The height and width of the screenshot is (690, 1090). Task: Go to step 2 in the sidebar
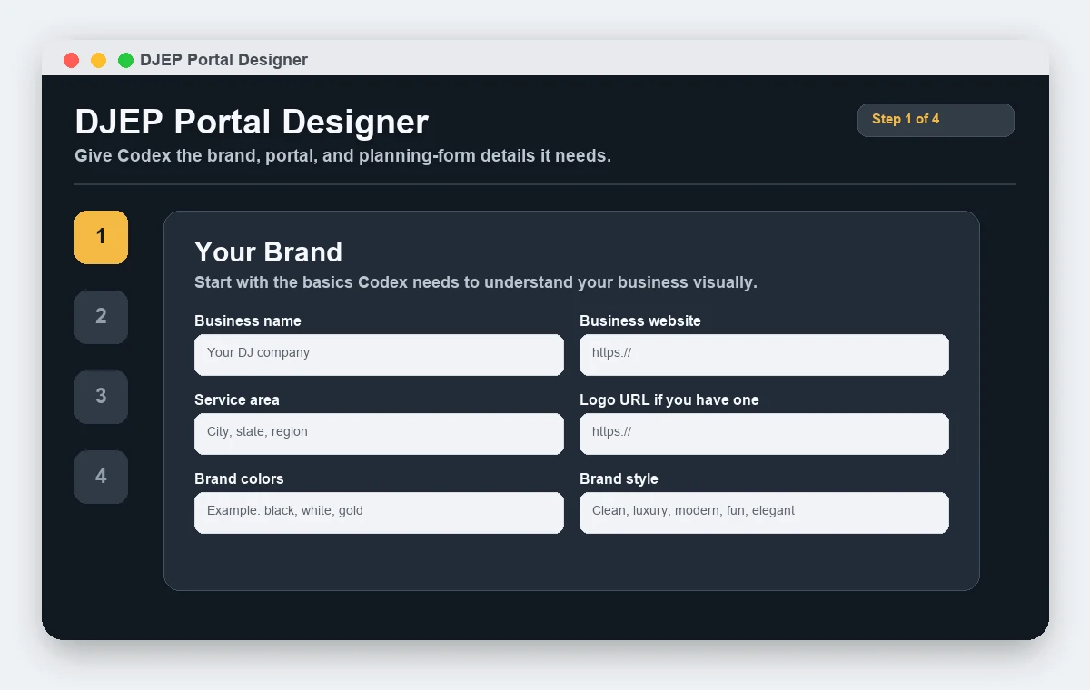point(101,317)
